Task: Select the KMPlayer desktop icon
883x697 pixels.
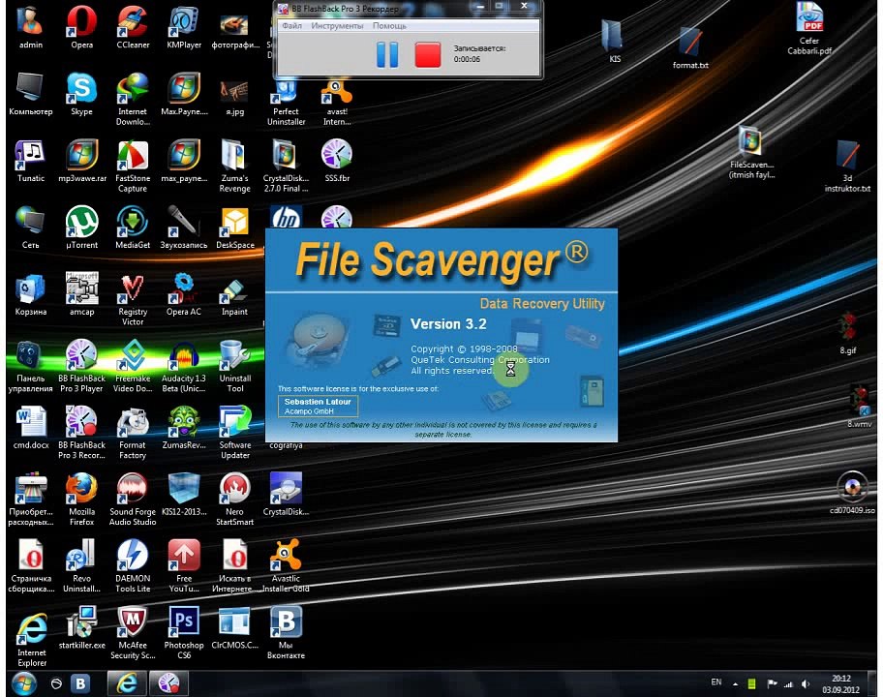Action: pyautogui.click(x=184, y=27)
